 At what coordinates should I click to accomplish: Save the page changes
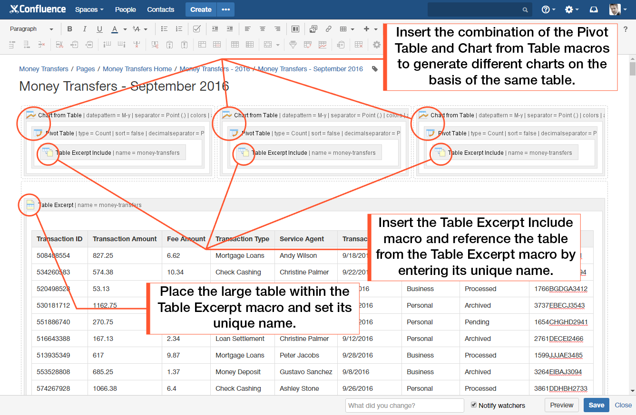[596, 405]
